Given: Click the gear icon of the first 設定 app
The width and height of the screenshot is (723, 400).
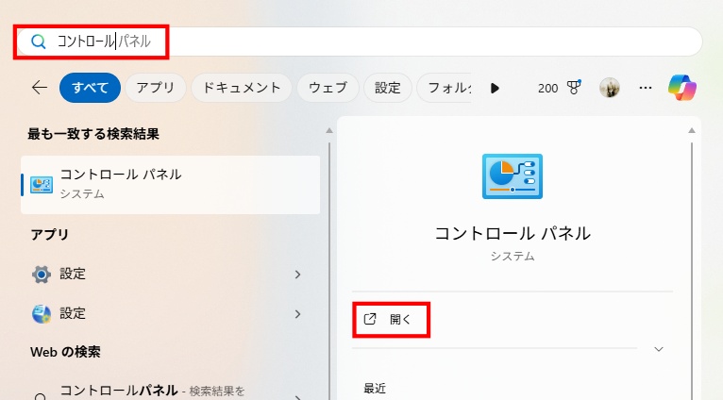Looking at the screenshot, I should 42,275.
